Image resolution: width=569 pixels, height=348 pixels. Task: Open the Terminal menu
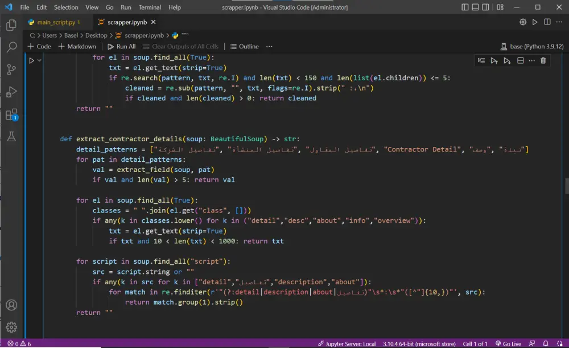(150, 7)
